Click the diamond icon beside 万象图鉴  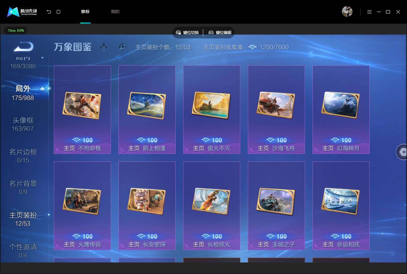tap(103, 47)
